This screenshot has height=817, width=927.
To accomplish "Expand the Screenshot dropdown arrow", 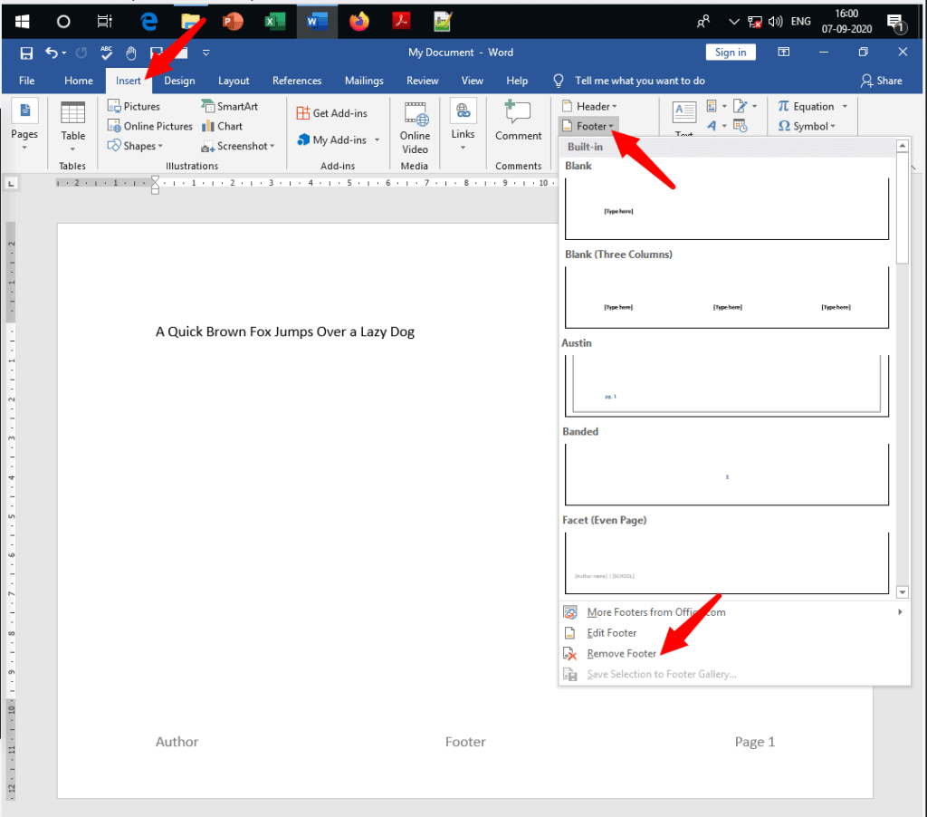I will (272, 146).
